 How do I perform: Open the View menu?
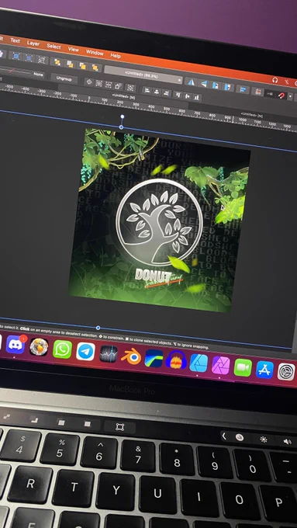point(74,50)
